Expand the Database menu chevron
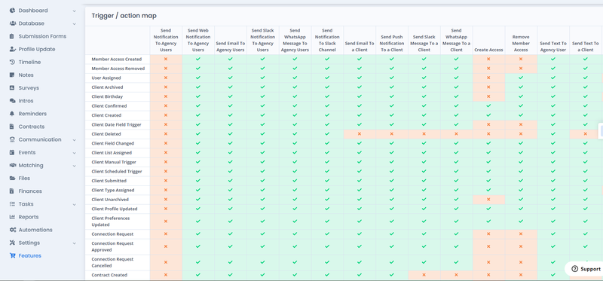 74,24
